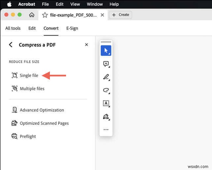Select the Highlight pen tool
The height and width of the screenshot is (170, 212).
pyautogui.click(x=106, y=77)
